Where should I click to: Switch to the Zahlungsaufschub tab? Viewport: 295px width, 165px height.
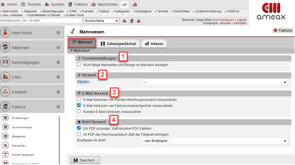[x=118, y=44]
